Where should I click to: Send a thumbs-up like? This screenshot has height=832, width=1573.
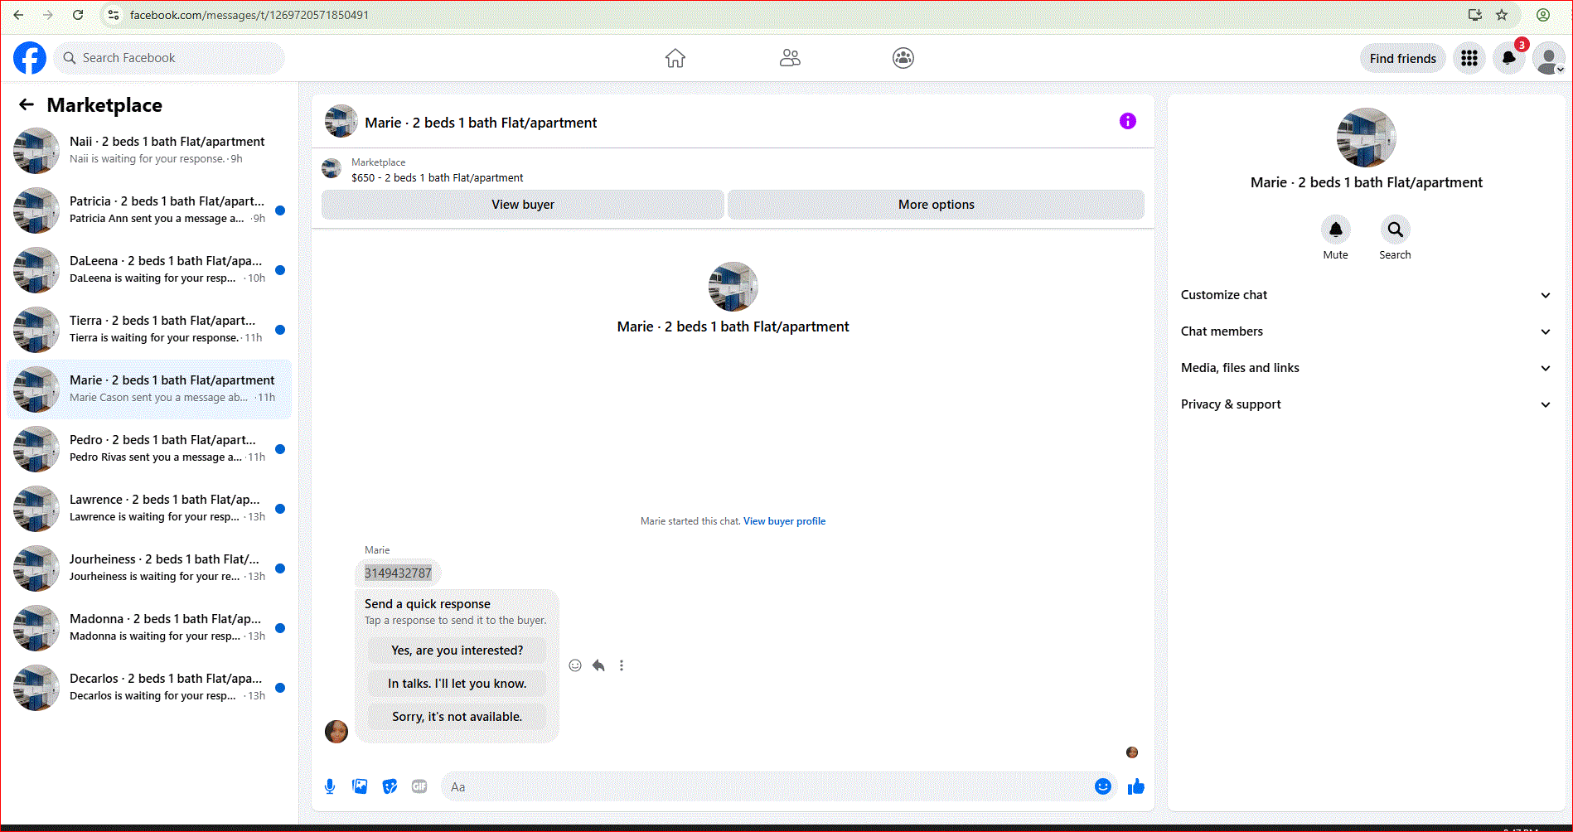pos(1135,786)
